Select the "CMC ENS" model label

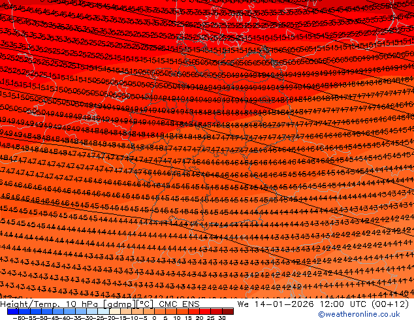[x=179, y=304]
